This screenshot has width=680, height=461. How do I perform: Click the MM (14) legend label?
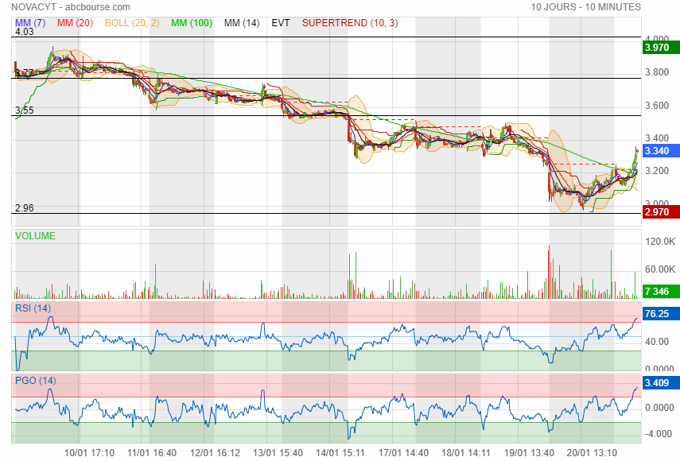[242, 23]
